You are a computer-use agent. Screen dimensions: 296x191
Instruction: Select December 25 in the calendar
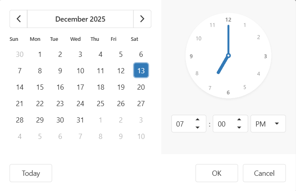pyautogui.click(x=100, y=104)
